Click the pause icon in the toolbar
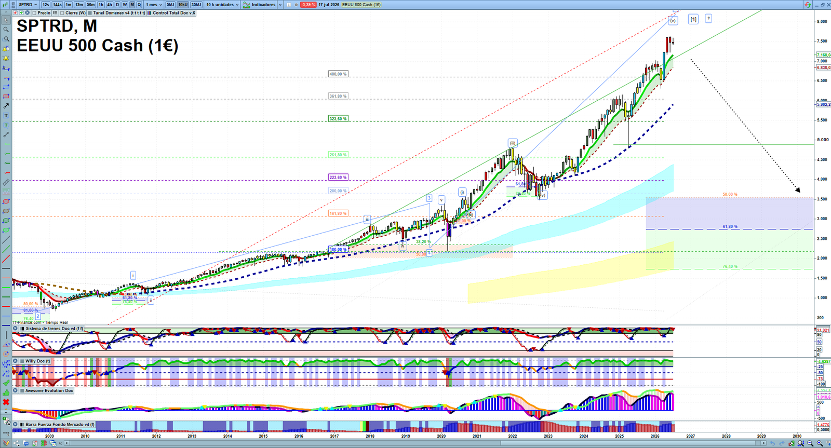This screenshot has height=448, width=831. (289, 5)
